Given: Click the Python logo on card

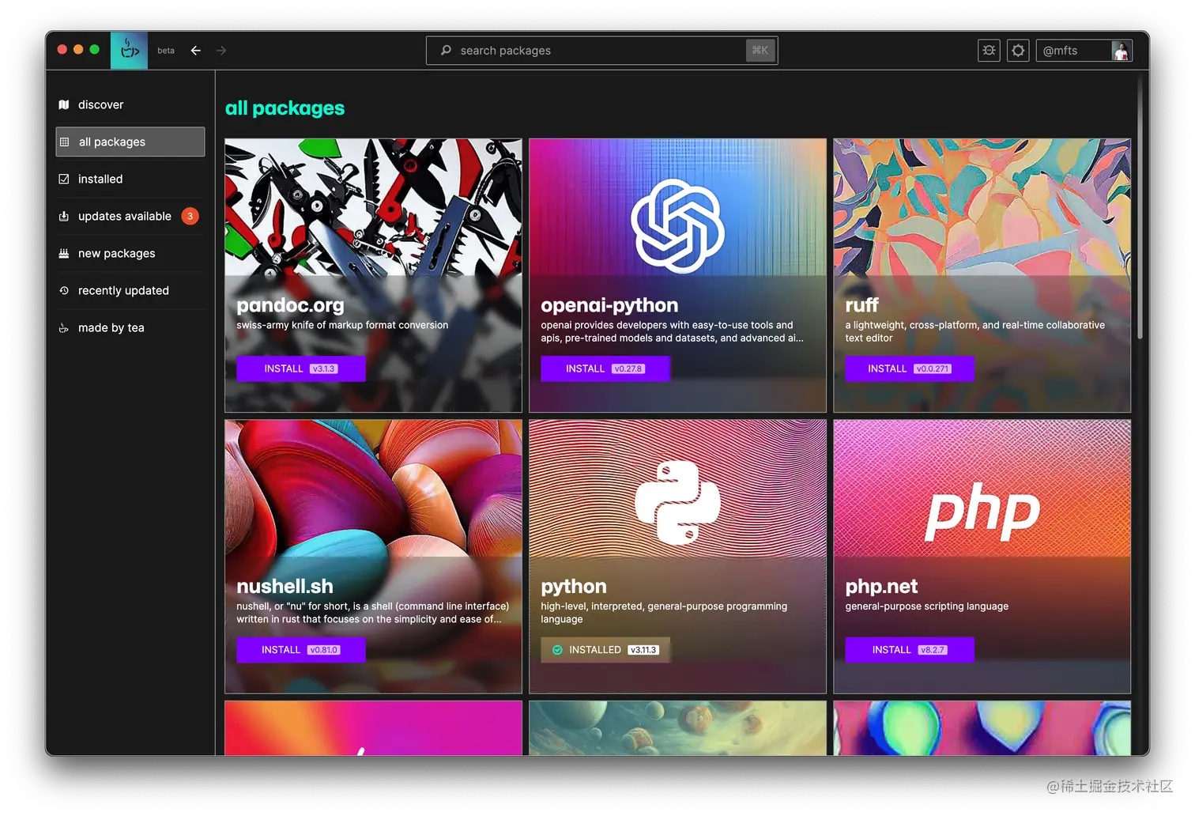Looking at the screenshot, I should pyautogui.click(x=677, y=503).
